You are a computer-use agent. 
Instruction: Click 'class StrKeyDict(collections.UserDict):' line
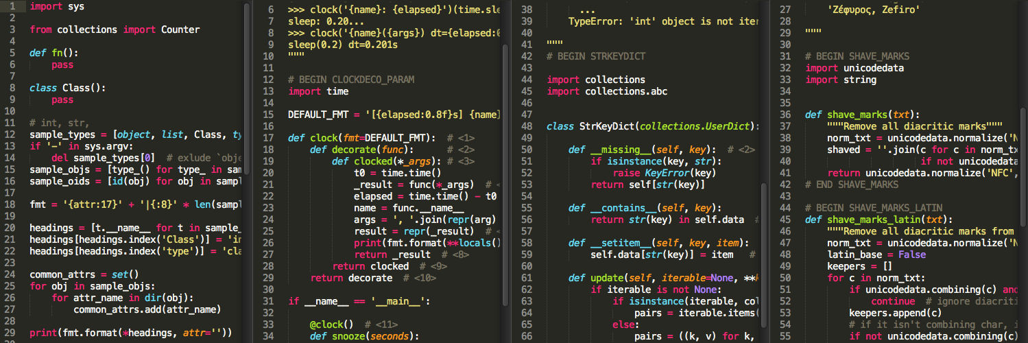(x=654, y=126)
